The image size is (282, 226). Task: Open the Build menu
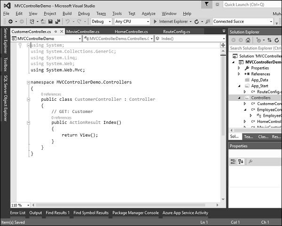(x=67, y=14)
